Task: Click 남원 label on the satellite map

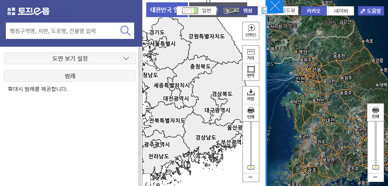Action: [331, 159]
